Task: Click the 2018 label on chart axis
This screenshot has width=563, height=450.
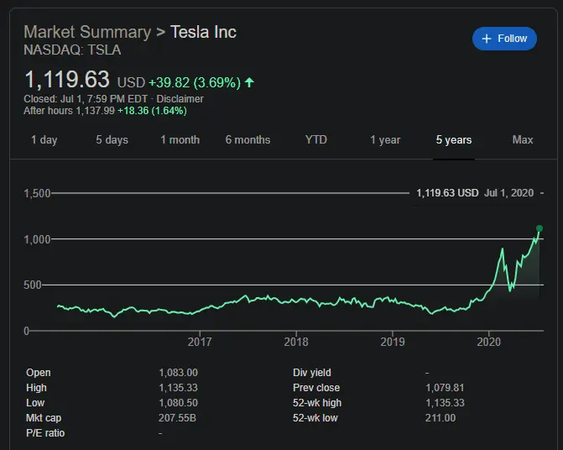Action: (296, 342)
